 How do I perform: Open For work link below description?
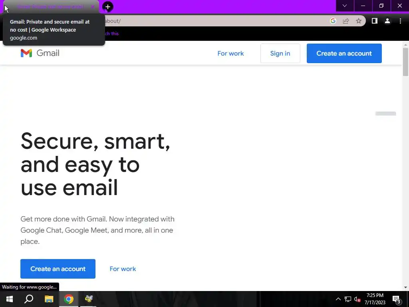pyautogui.click(x=123, y=269)
